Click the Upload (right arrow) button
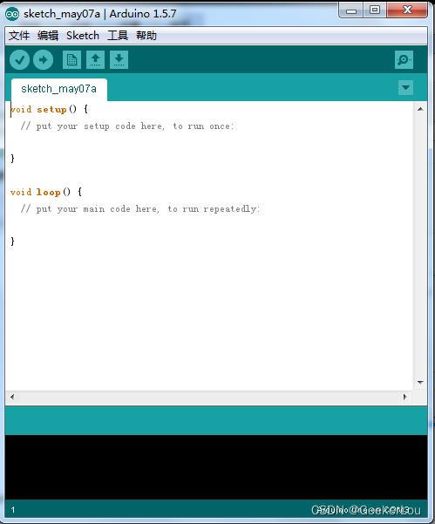435x524 pixels. (43, 60)
